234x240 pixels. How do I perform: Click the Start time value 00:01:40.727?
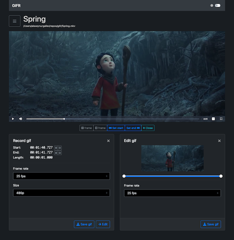pyautogui.click(x=41, y=147)
